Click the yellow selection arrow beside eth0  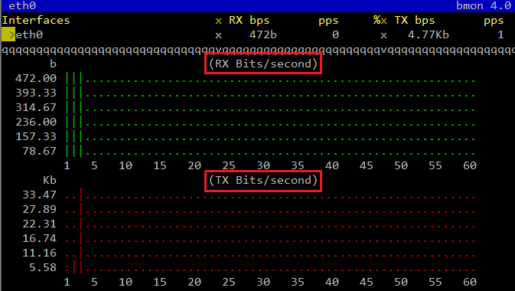click(8, 34)
